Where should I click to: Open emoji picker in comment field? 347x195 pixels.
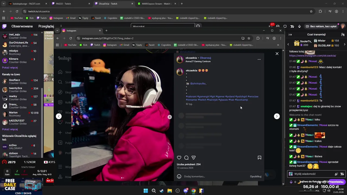(x=179, y=176)
